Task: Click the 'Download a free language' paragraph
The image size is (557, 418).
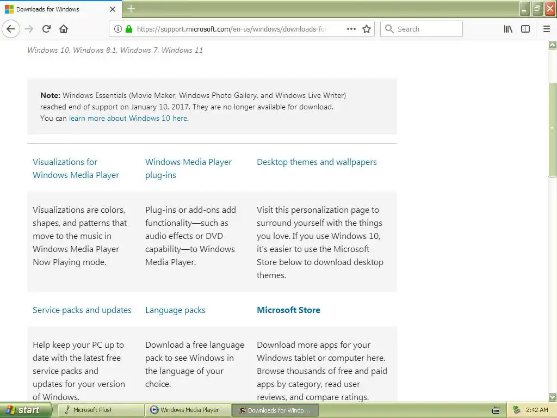Action: click(195, 364)
